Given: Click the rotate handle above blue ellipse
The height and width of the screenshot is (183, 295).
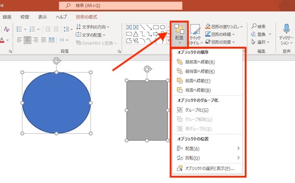Looking at the screenshot, I should click(56, 61).
